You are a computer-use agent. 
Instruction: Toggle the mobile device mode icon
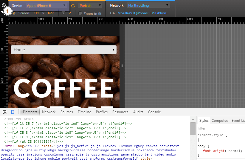13,112
